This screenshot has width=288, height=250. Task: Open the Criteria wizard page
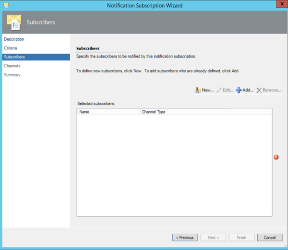click(11, 48)
